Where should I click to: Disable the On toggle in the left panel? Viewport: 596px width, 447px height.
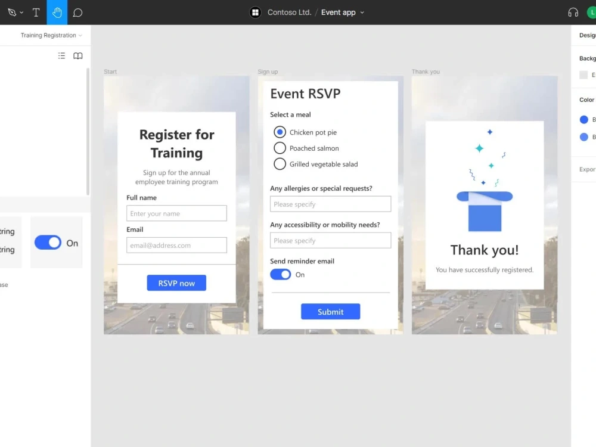point(47,243)
